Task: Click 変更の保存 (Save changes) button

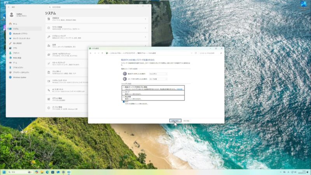Action: click(175, 121)
